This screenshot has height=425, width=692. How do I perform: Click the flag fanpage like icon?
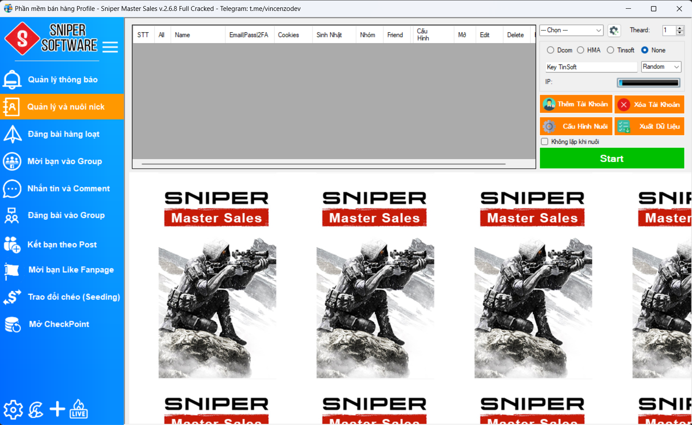[12, 270]
